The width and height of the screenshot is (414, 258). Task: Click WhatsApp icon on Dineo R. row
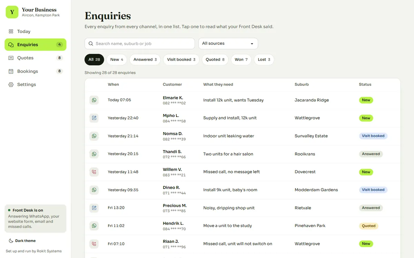(94, 190)
